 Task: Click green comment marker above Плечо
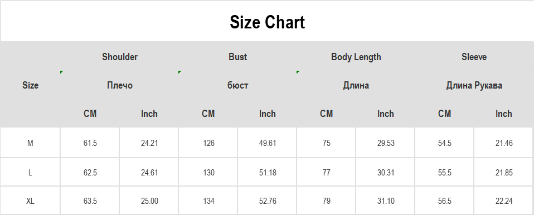click(62, 72)
